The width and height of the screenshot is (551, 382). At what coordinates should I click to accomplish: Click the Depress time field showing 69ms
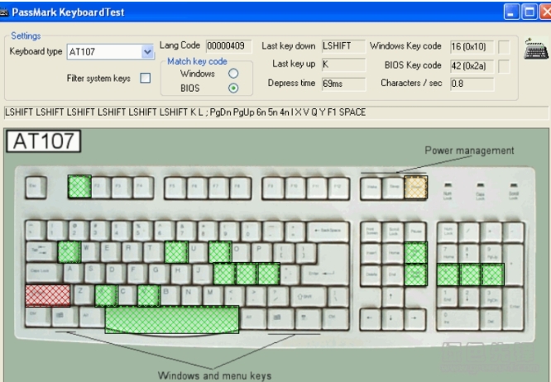coord(343,84)
